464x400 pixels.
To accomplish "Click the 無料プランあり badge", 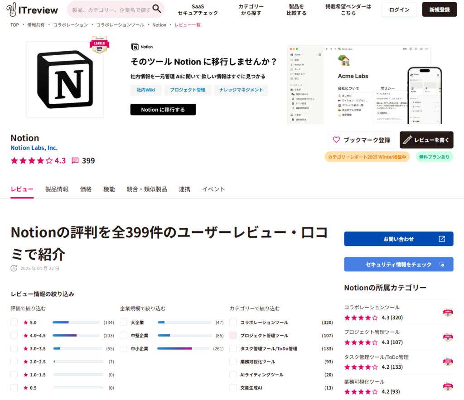I will coord(434,157).
